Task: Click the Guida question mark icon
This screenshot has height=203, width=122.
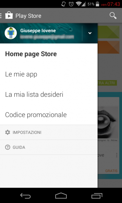Action: [x=7, y=147]
